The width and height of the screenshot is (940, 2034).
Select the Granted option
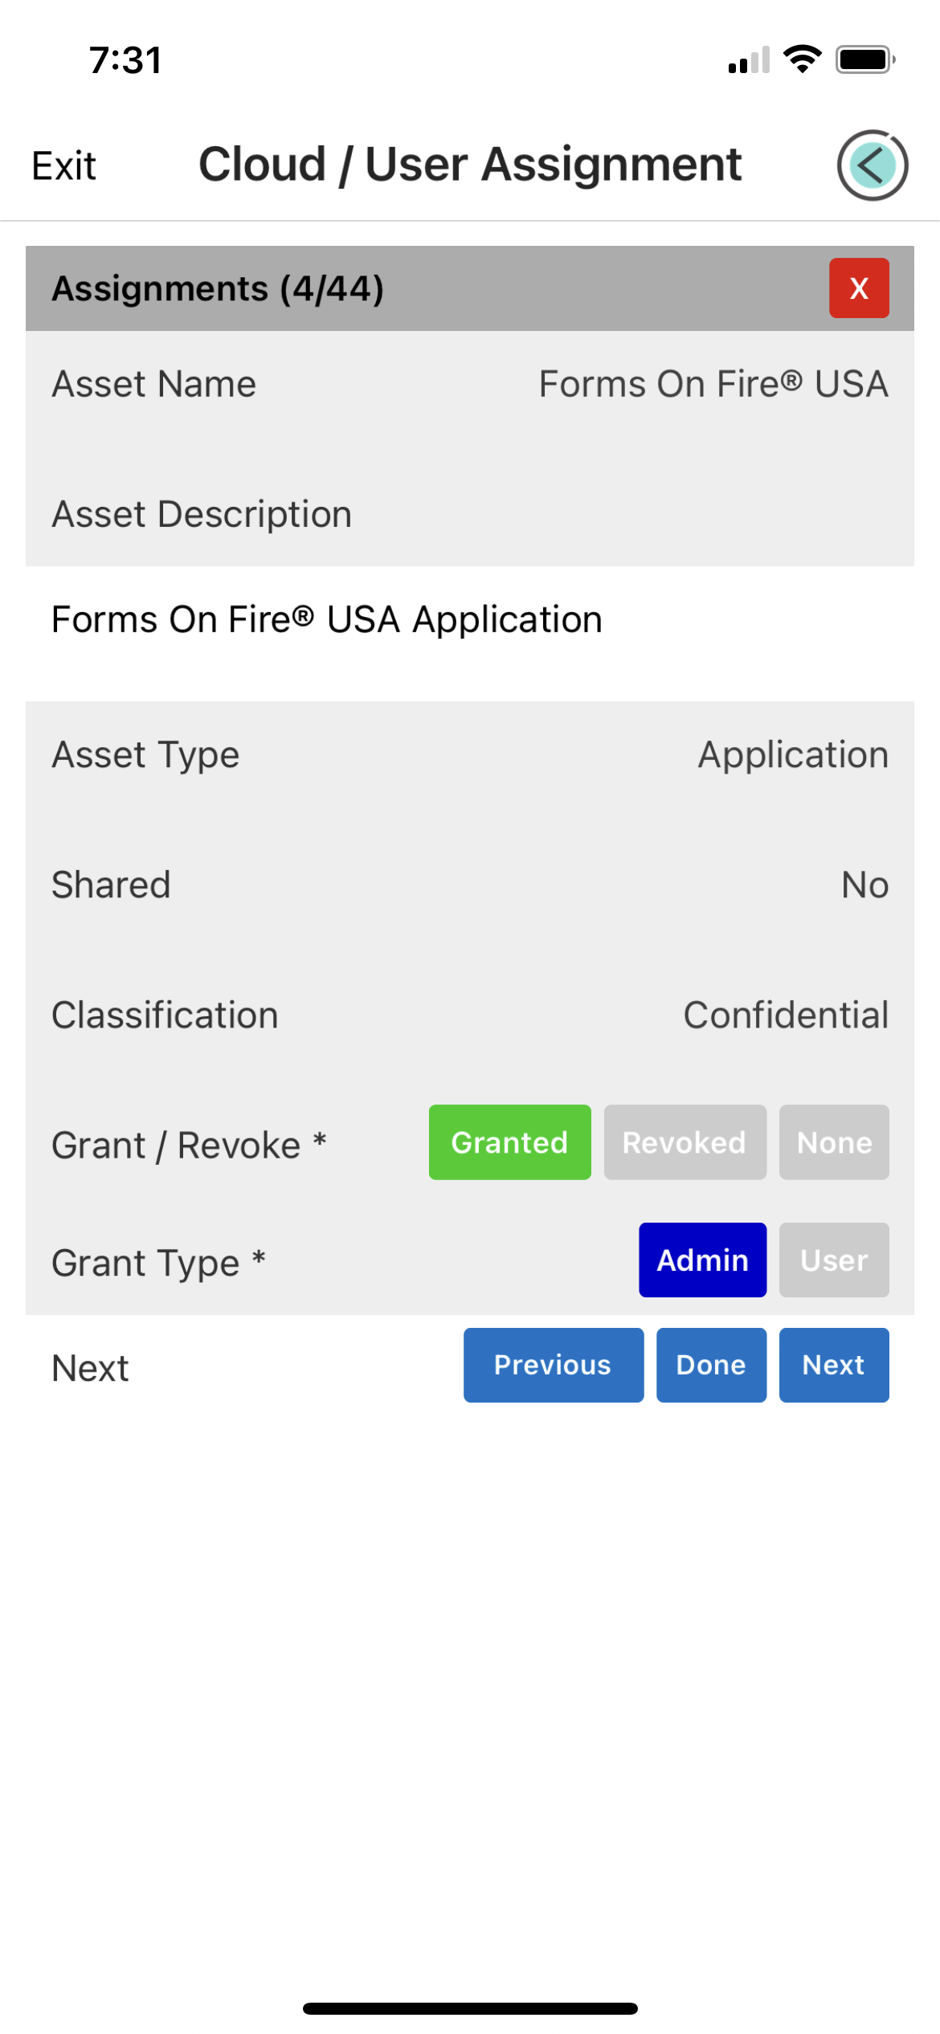tap(509, 1142)
